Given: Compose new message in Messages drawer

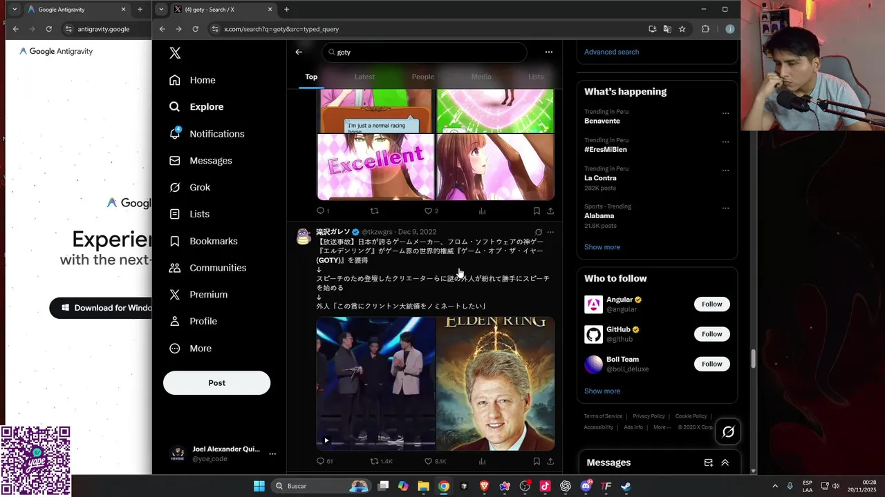Looking at the screenshot, I should (x=709, y=462).
